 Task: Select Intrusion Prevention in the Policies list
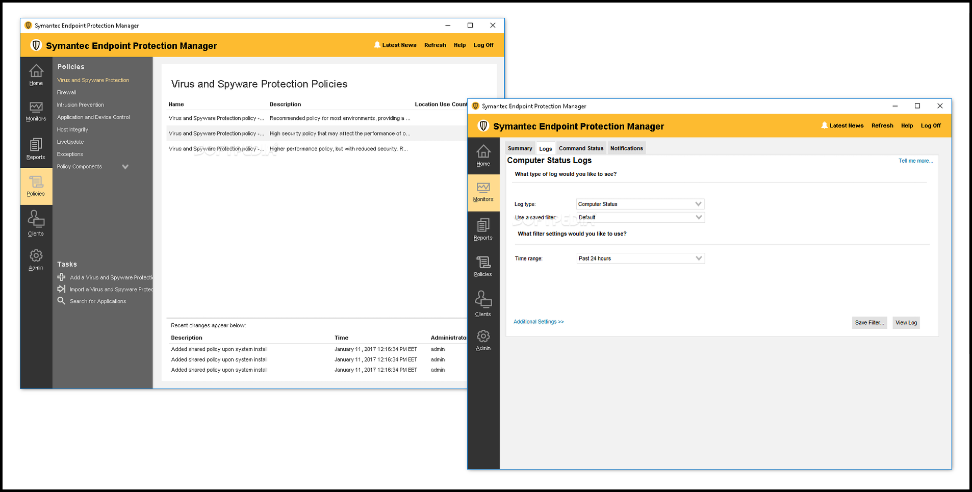[x=80, y=105]
